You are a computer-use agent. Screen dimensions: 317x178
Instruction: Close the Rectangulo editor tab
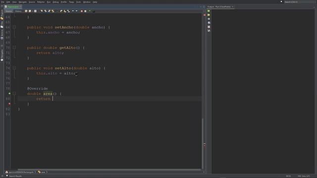point(20,6)
